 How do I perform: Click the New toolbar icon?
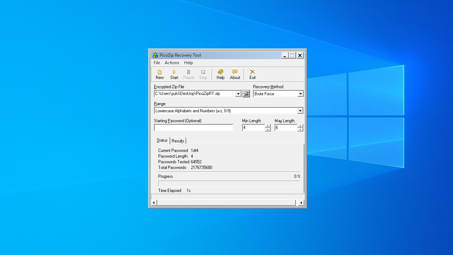pyautogui.click(x=160, y=74)
